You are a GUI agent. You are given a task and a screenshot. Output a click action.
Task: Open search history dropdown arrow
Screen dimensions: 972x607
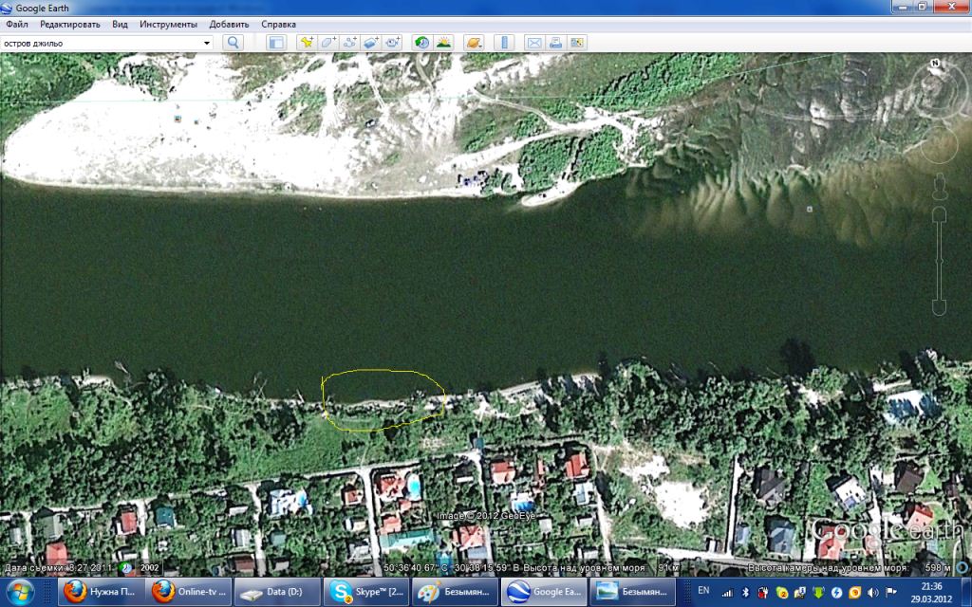point(207,43)
